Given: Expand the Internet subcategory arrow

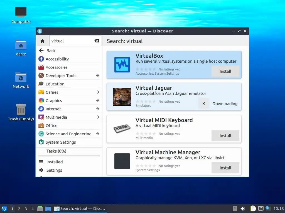Looking at the screenshot, I should click(98, 109).
